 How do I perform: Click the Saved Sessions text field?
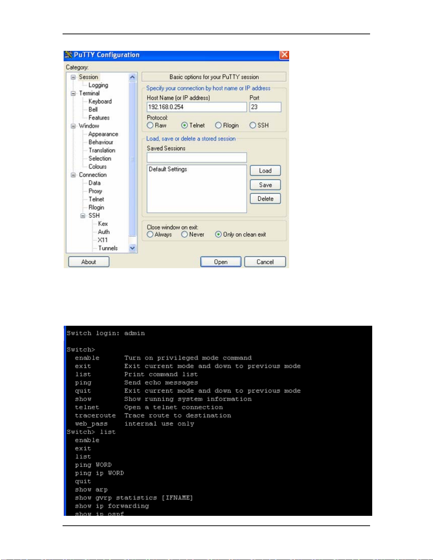[197, 158]
